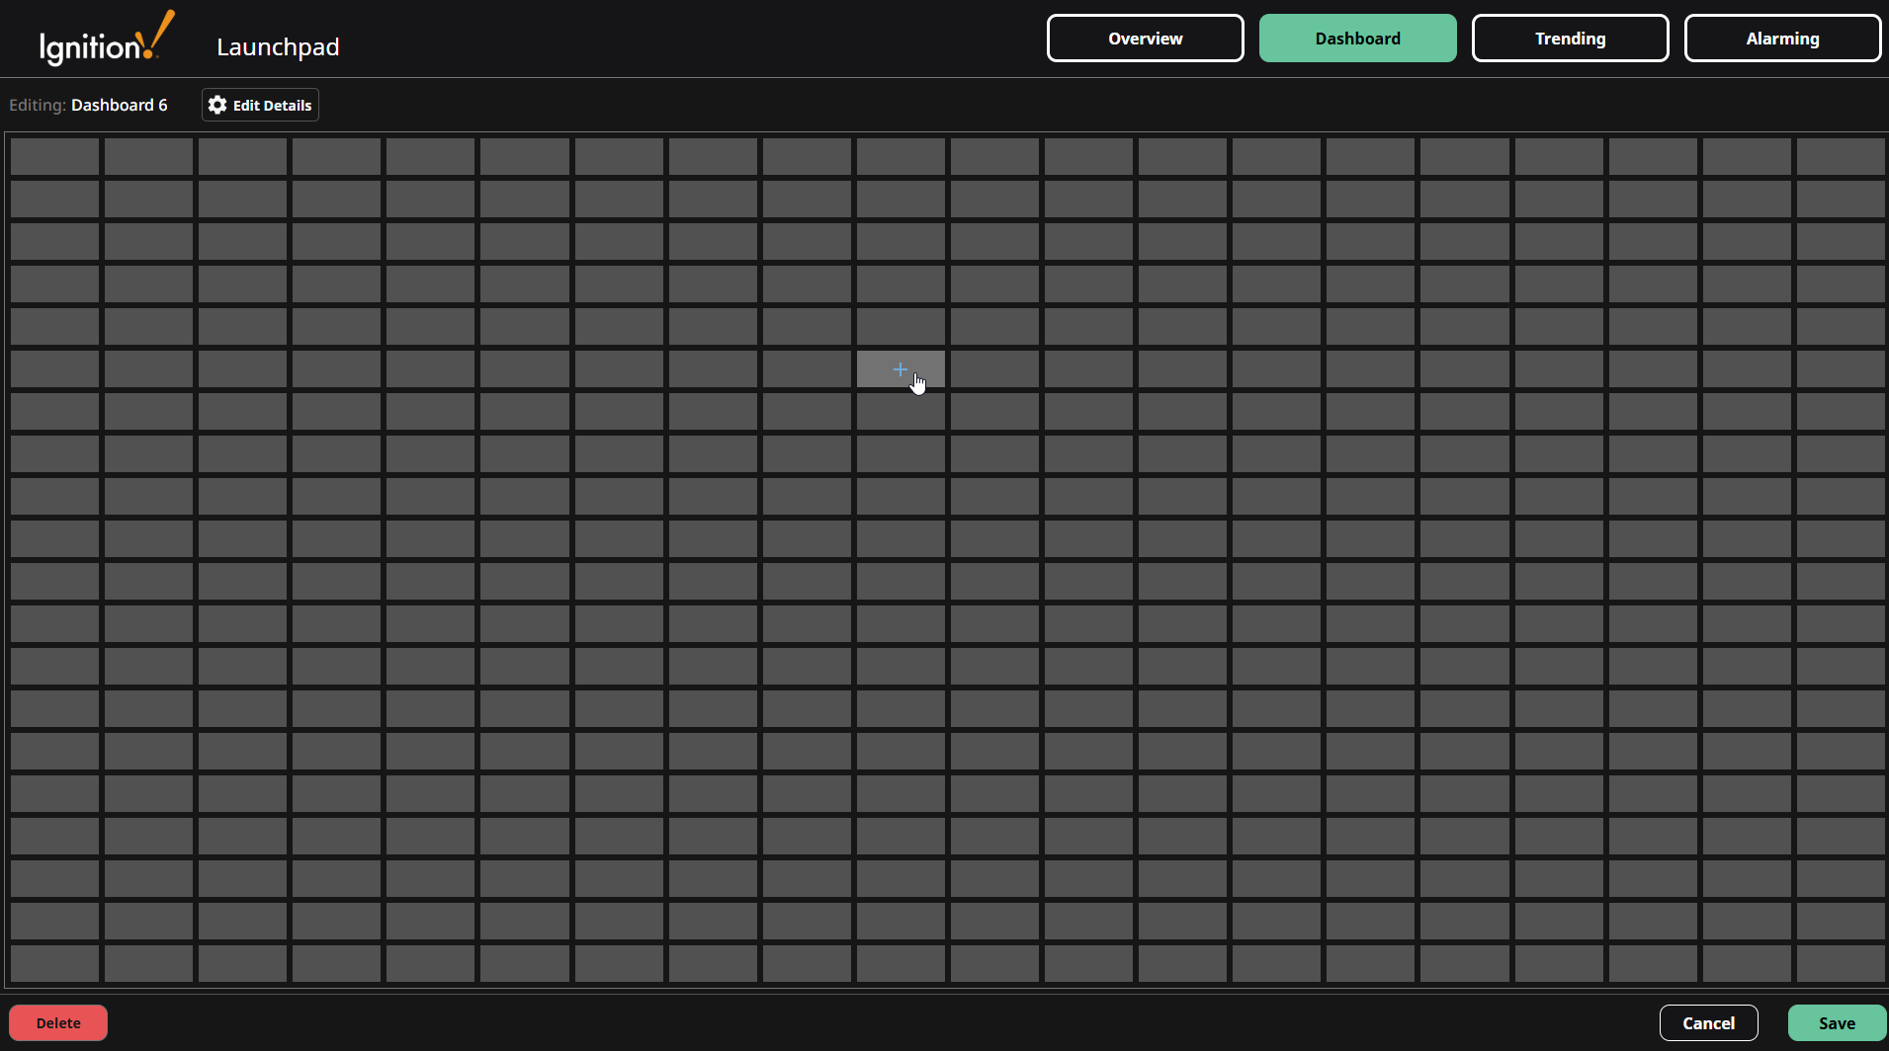Switch to the Alarming tab

pos(1782,38)
